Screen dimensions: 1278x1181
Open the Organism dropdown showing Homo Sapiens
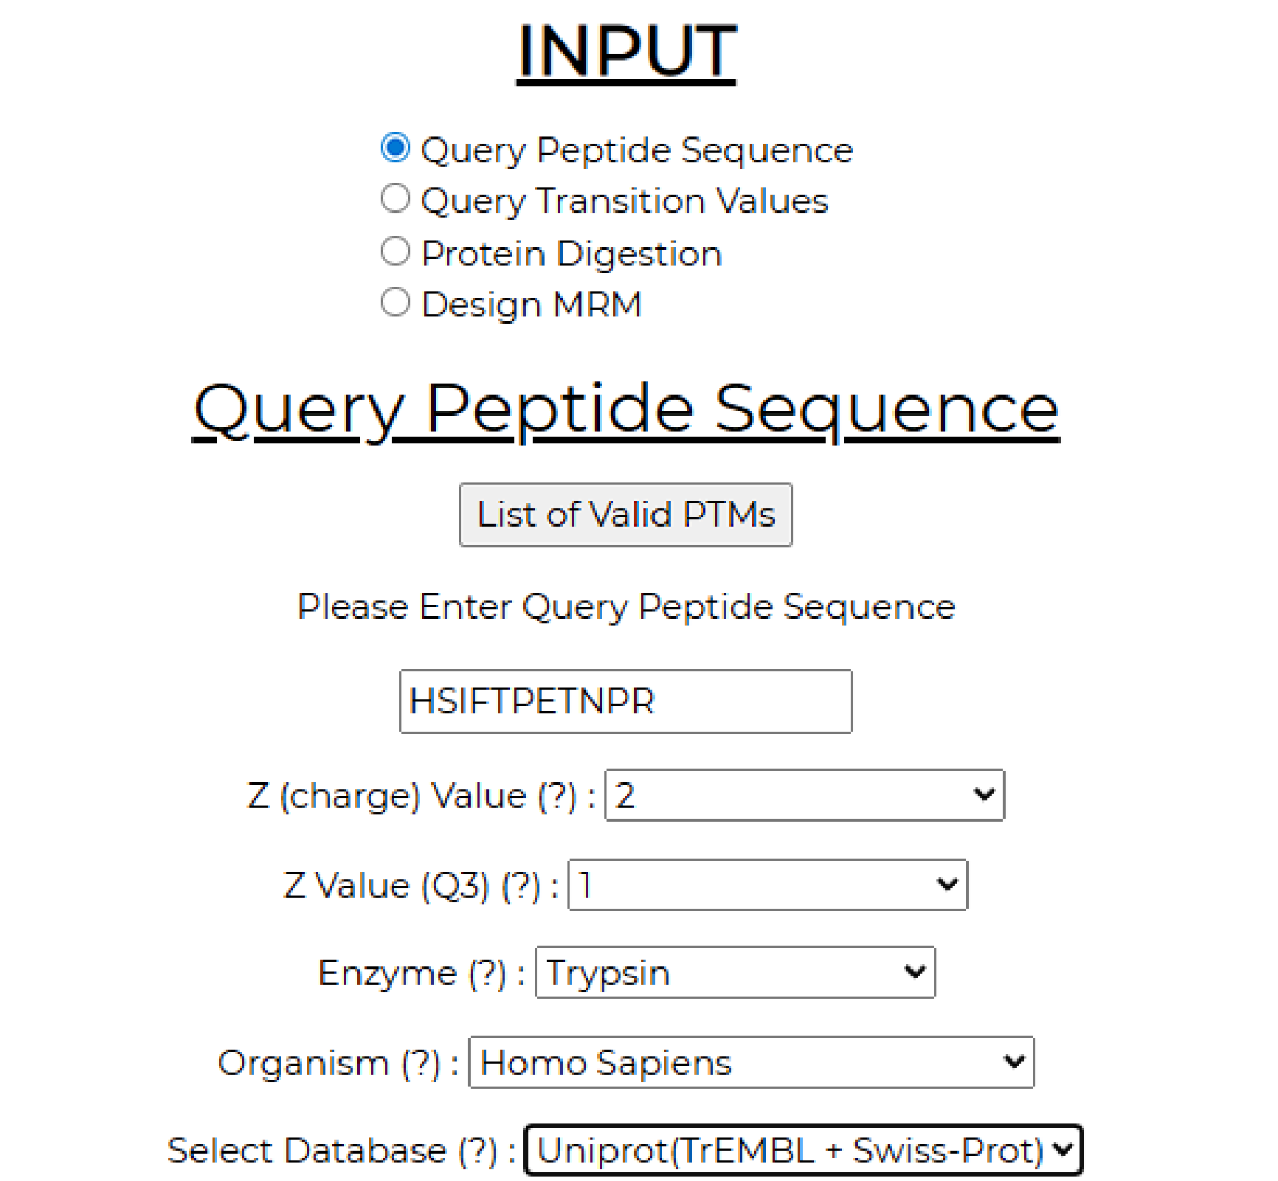coord(751,1063)
